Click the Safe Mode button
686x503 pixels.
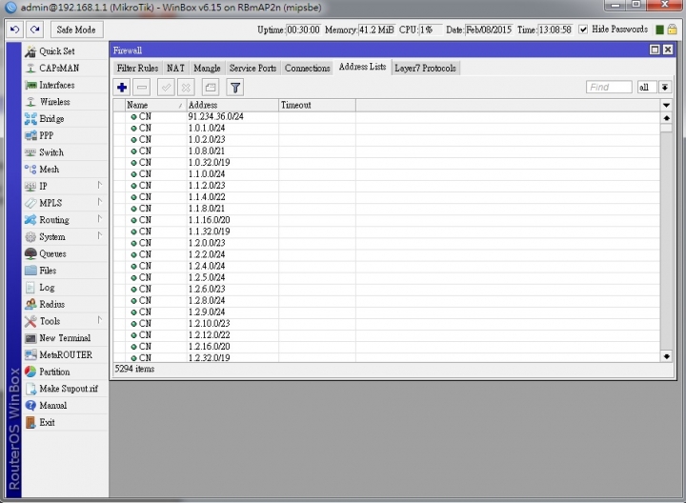click(76, 30)
